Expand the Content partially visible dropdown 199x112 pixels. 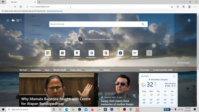coord(165,70)
